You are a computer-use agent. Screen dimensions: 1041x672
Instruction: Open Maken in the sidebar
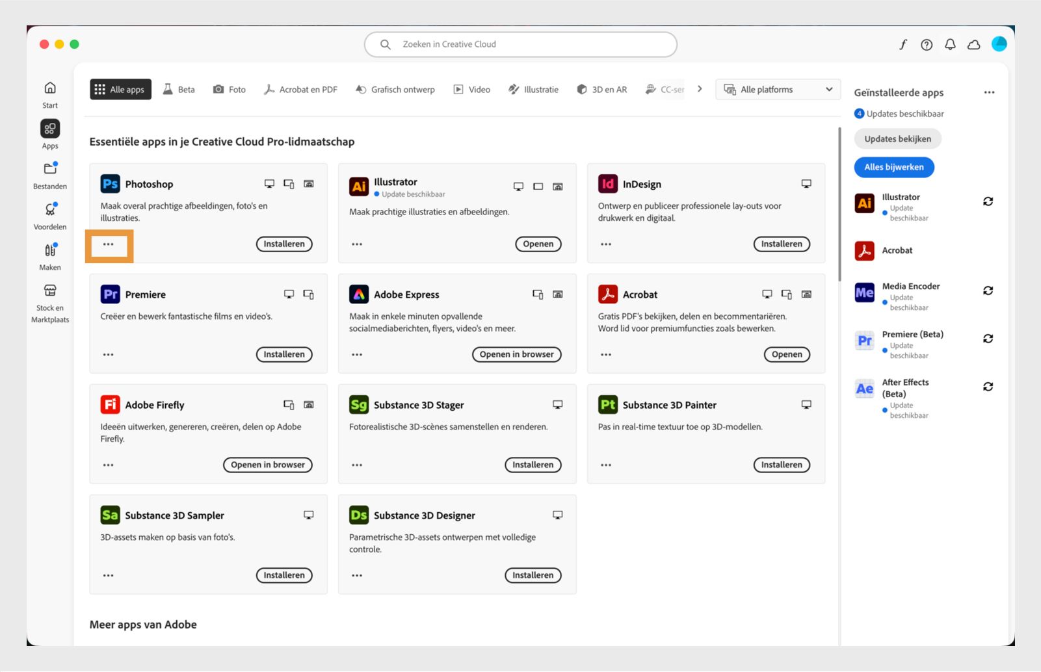click(50, 256)
